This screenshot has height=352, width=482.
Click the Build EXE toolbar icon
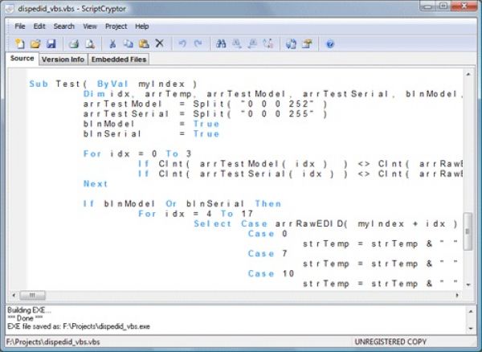(291, 44)
